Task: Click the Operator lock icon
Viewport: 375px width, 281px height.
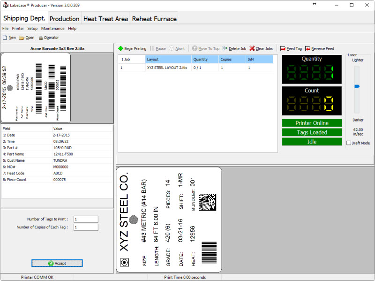Action: (x=41, y=38)
